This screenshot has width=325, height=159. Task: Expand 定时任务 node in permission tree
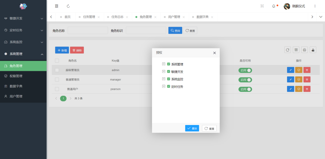click(163, 86)
